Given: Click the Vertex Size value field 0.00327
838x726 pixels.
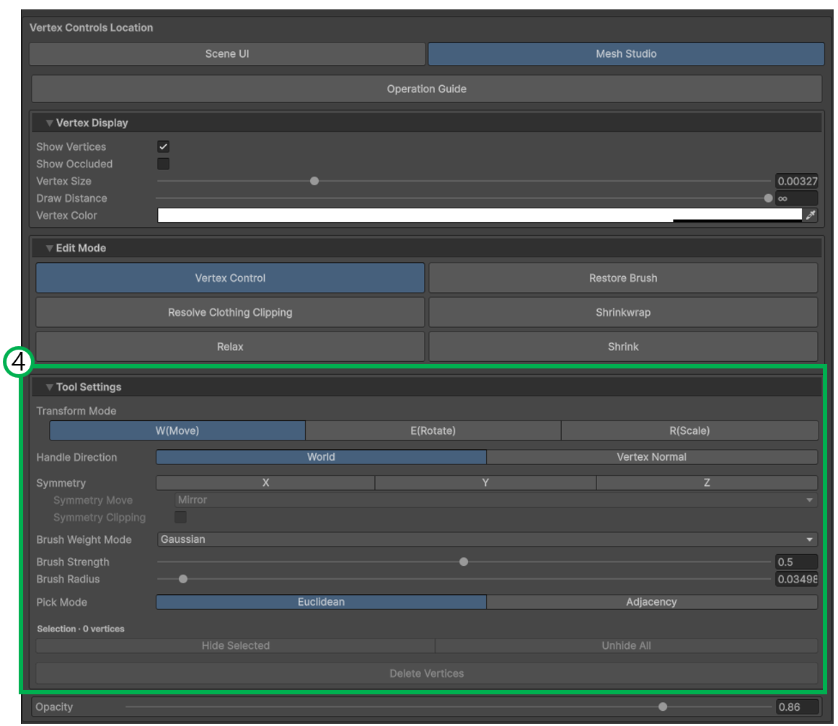Looking at the screenshot, I should point(797,181).
